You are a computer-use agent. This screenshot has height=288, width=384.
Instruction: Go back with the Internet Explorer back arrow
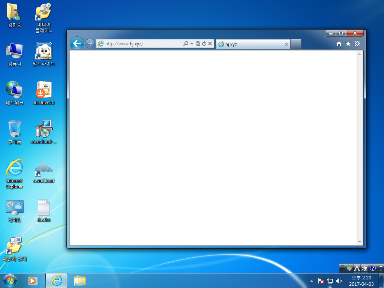[x=77, y=43]
